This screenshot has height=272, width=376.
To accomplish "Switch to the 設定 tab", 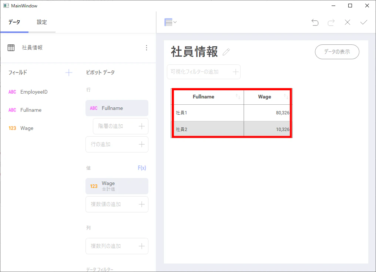I will (42, 22).
